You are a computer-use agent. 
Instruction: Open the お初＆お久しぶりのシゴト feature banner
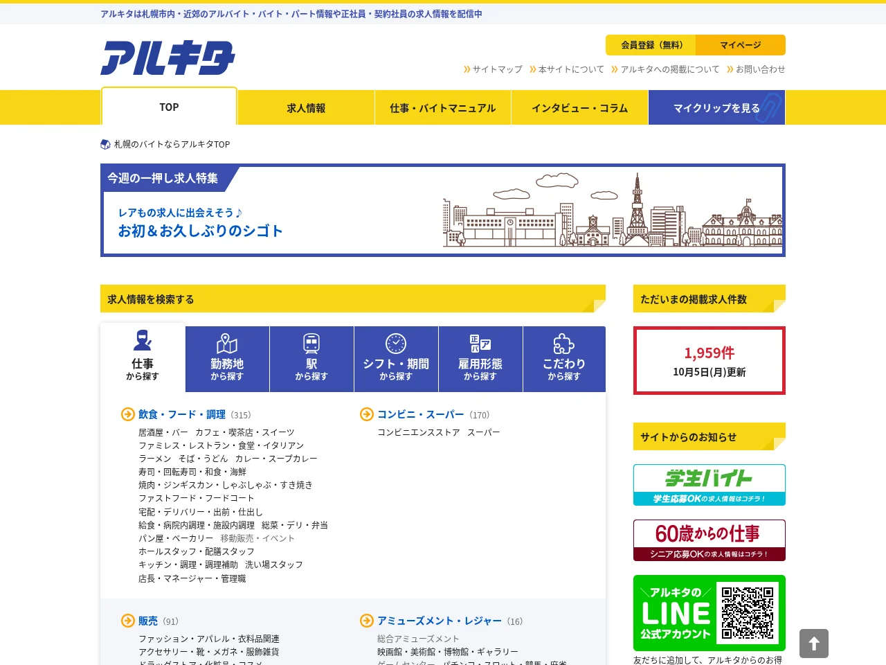tap(443, 211)
